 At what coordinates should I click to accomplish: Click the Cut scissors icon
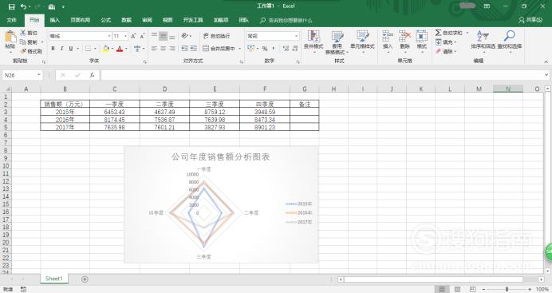pyautogui.click(x=23, y=33)
